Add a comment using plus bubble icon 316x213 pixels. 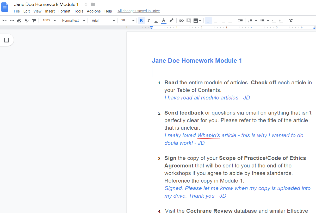click(189, 21)
